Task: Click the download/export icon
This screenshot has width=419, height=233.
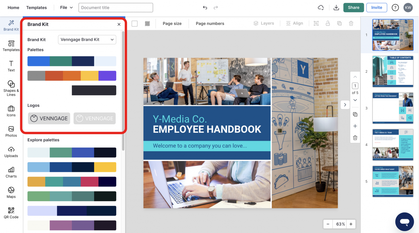Action: pyautogui.click(x=336, y=7)
